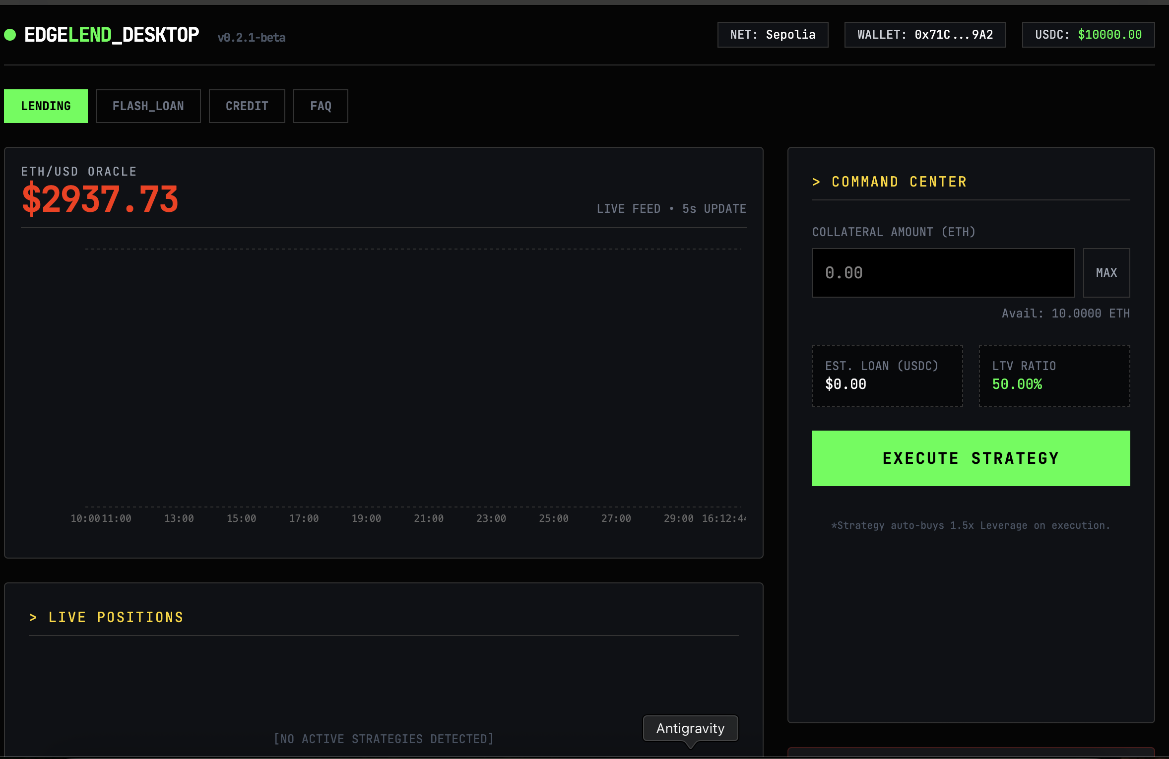Switch to the LENDING tab
This screenshot has width=1169, height=759.
click(46, 106)
